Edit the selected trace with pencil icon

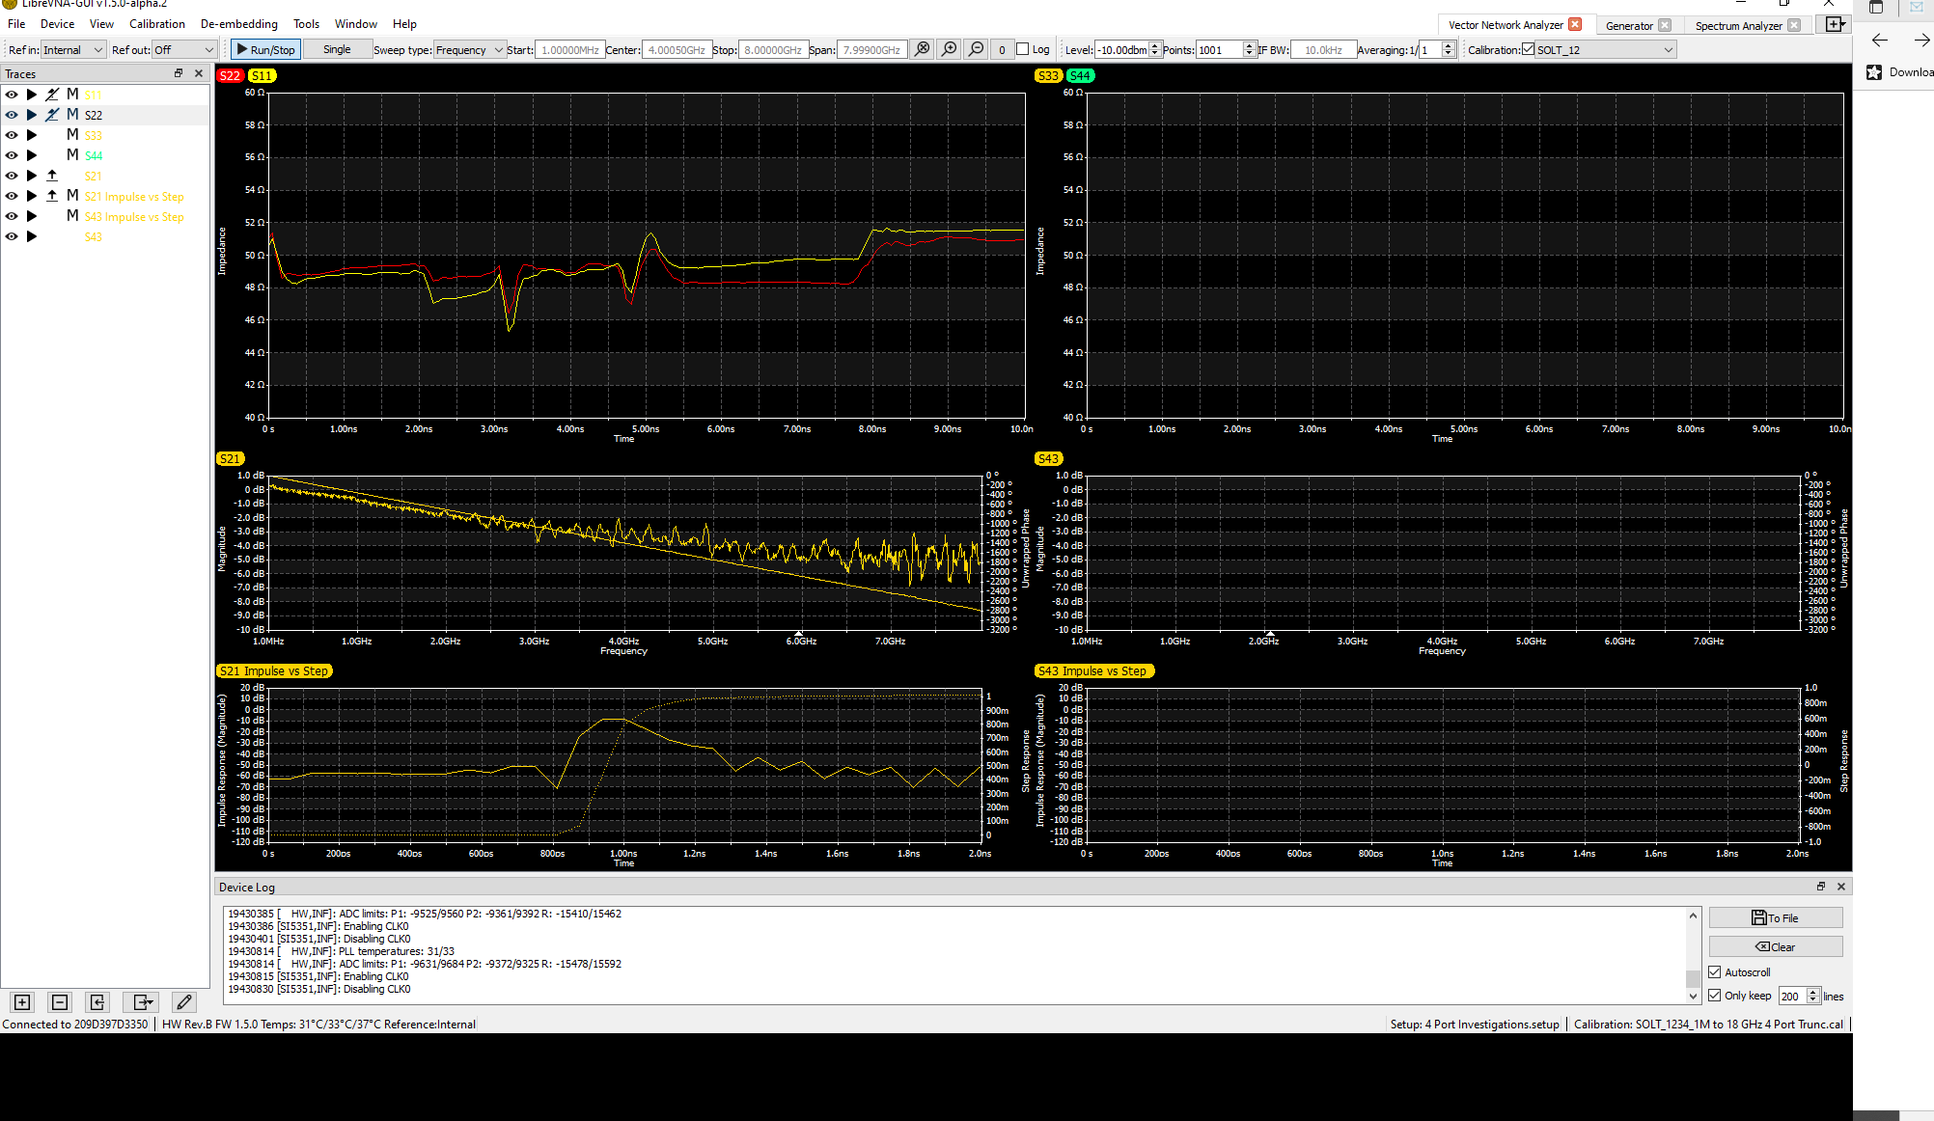[x=183, y=1002]
